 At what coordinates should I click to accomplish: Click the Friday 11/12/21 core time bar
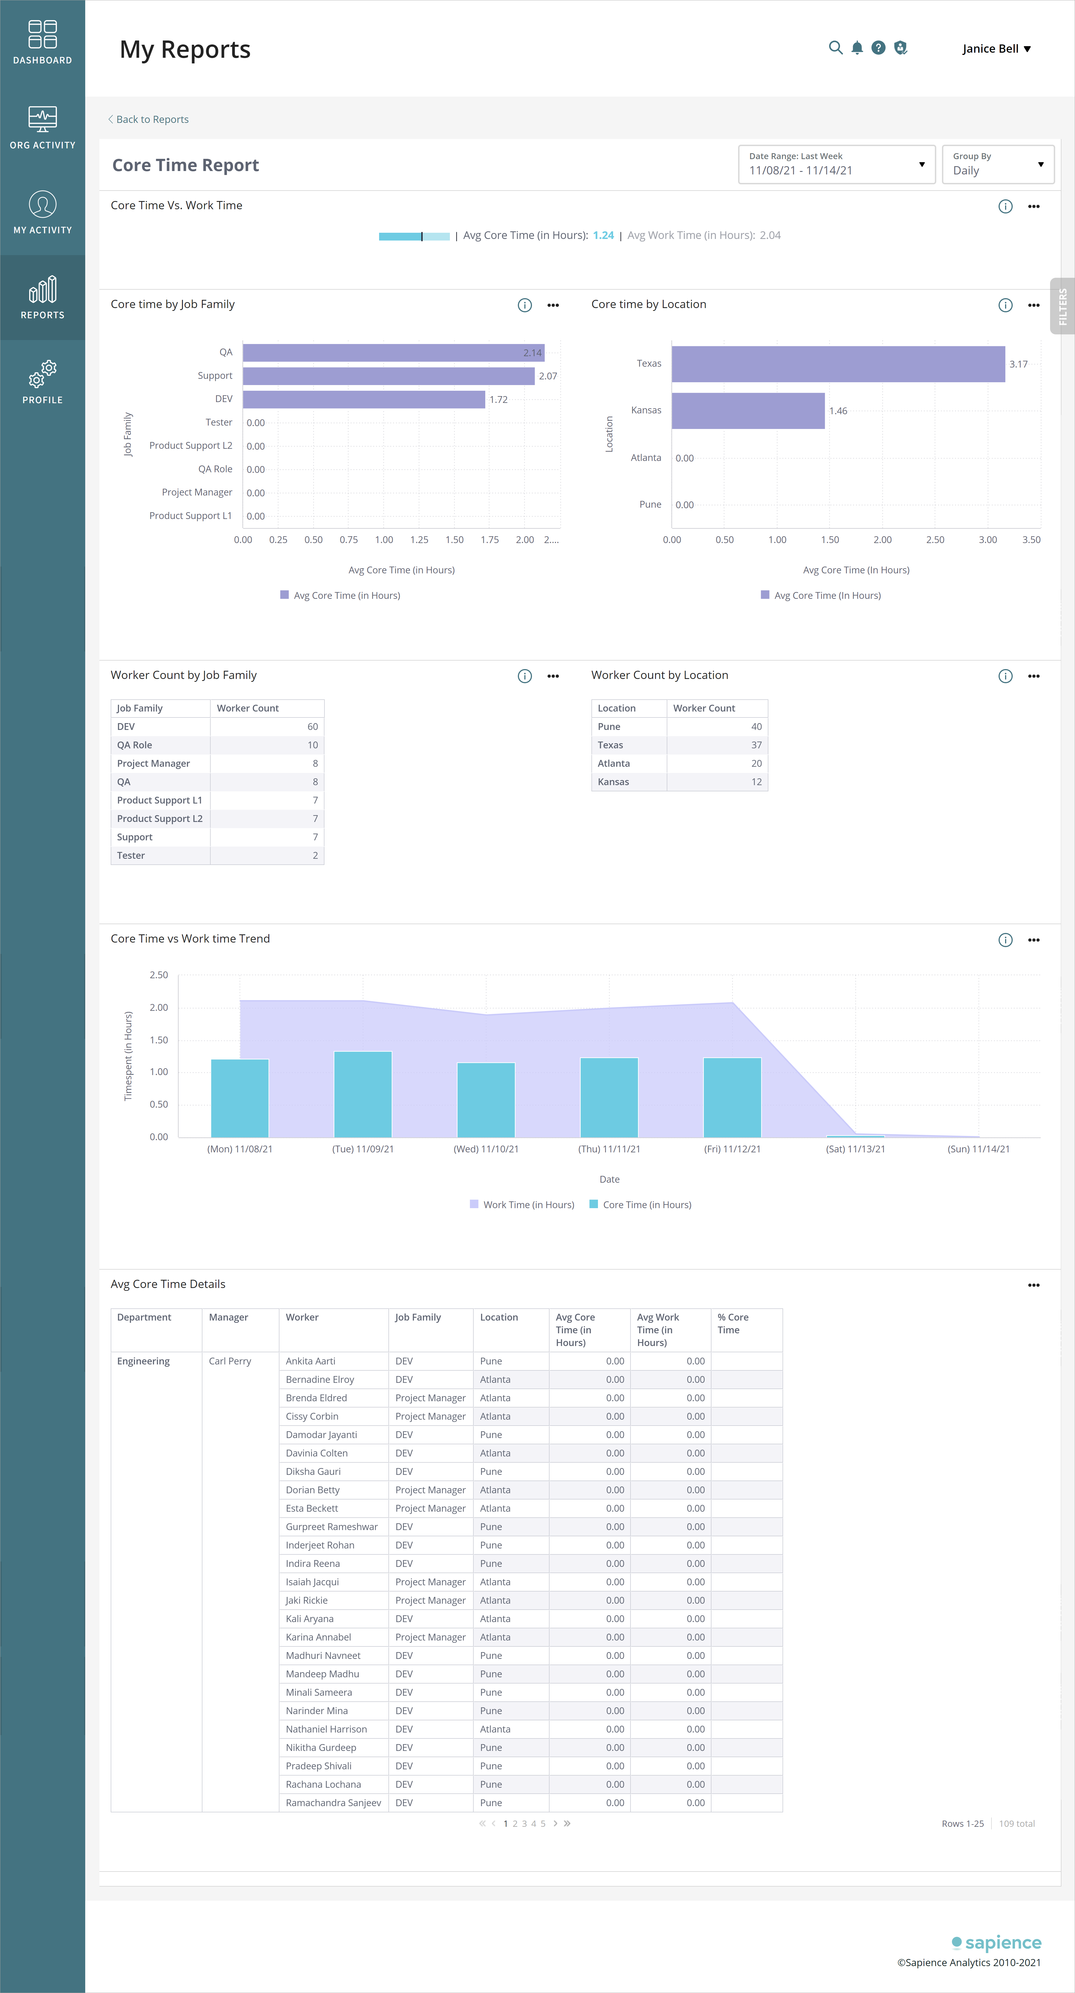(732, 1097)
